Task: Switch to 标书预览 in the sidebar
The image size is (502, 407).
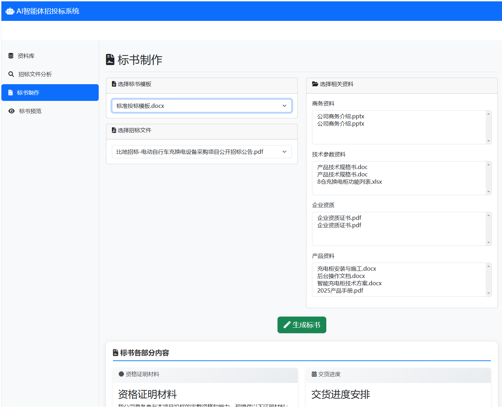Action: (30, 111)
